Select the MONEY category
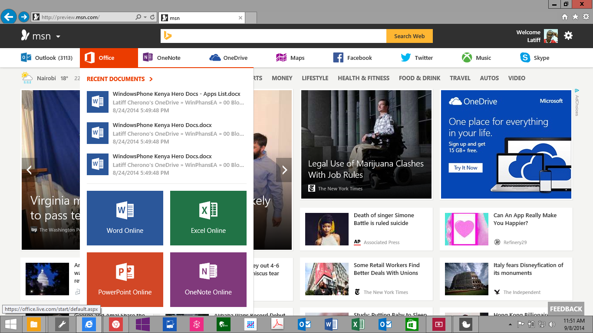Screen dimensions: 593x333 click(x=282, y=78)
